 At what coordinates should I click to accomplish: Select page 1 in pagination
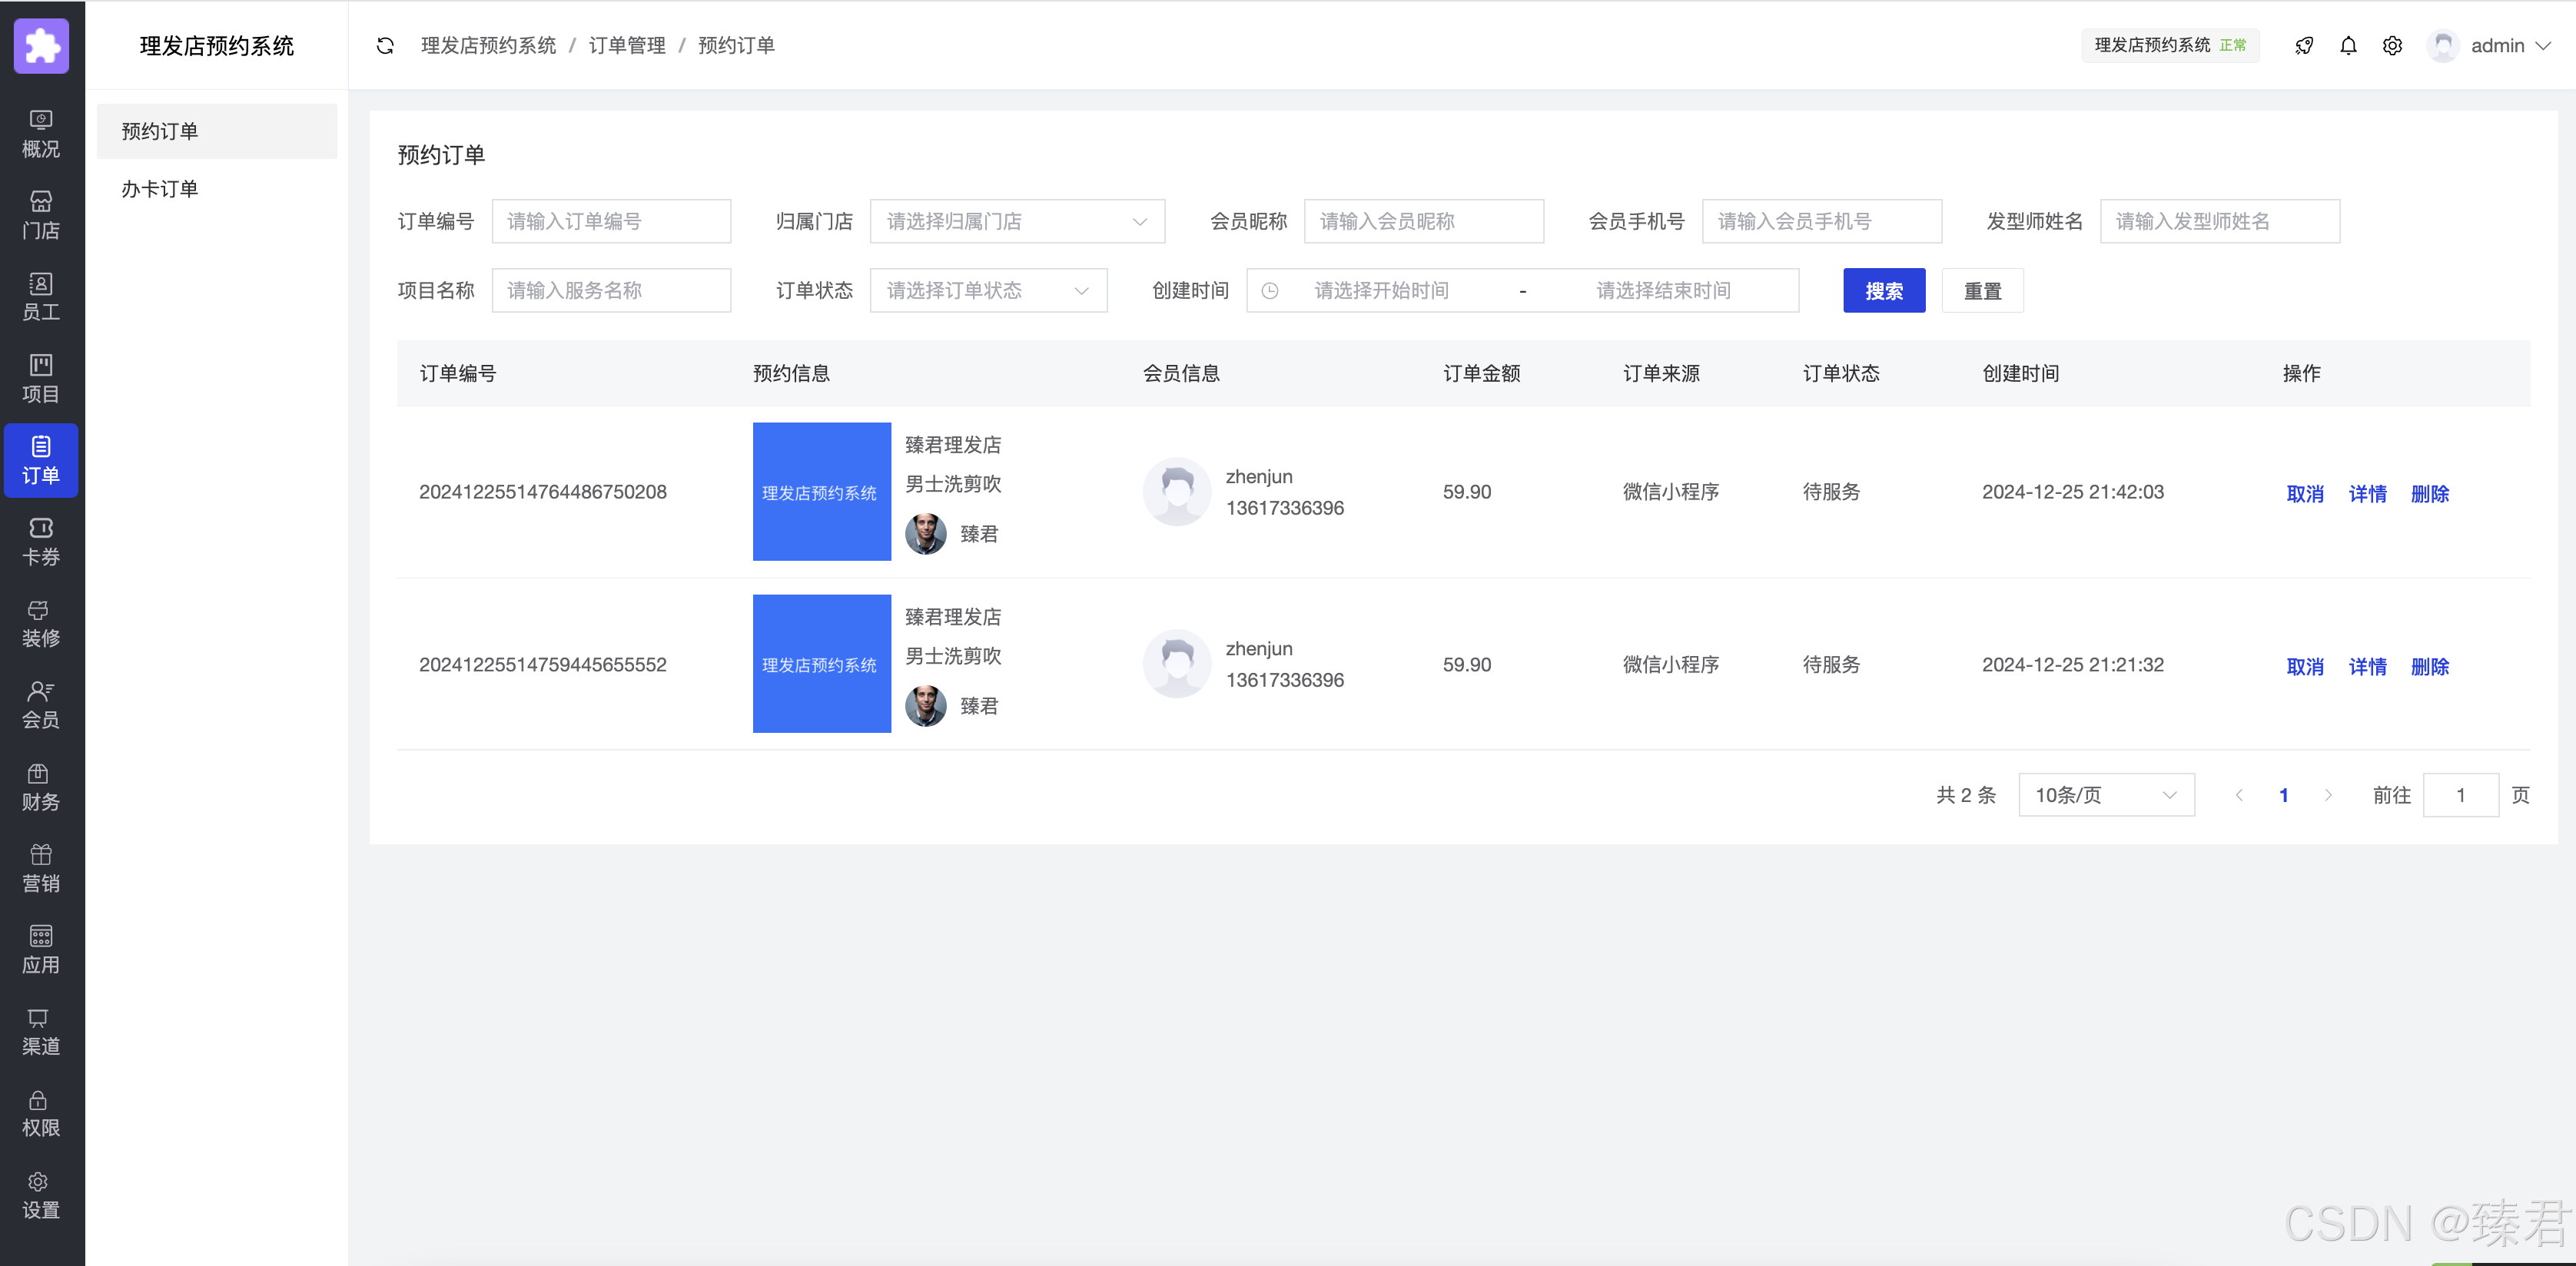tap(2284, 795)
